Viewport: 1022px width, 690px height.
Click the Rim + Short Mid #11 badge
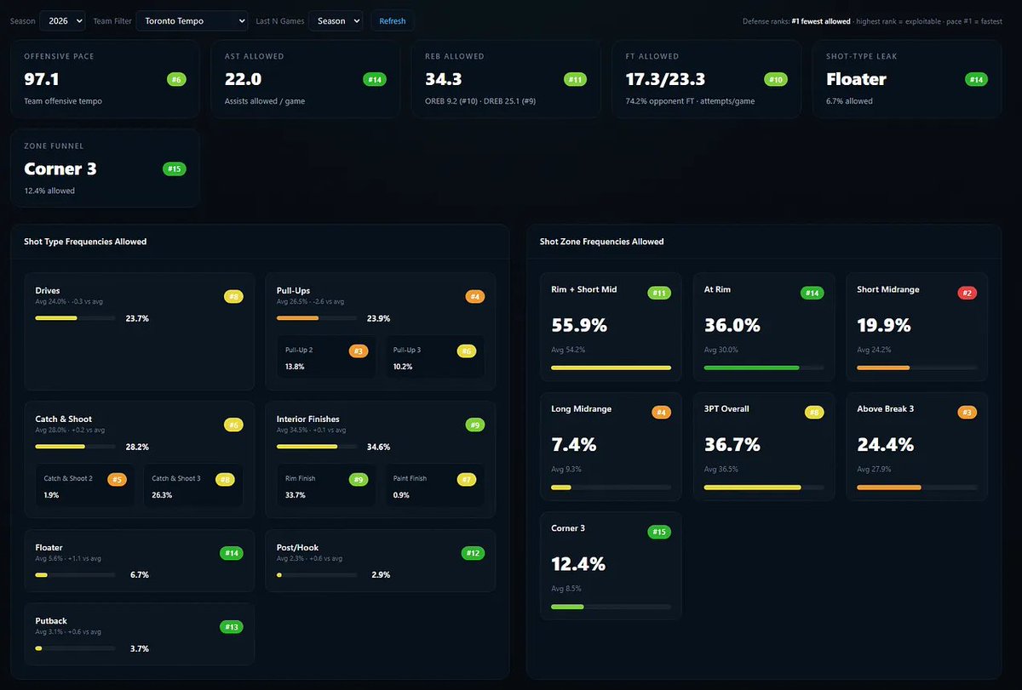click(x=659, y=293)
